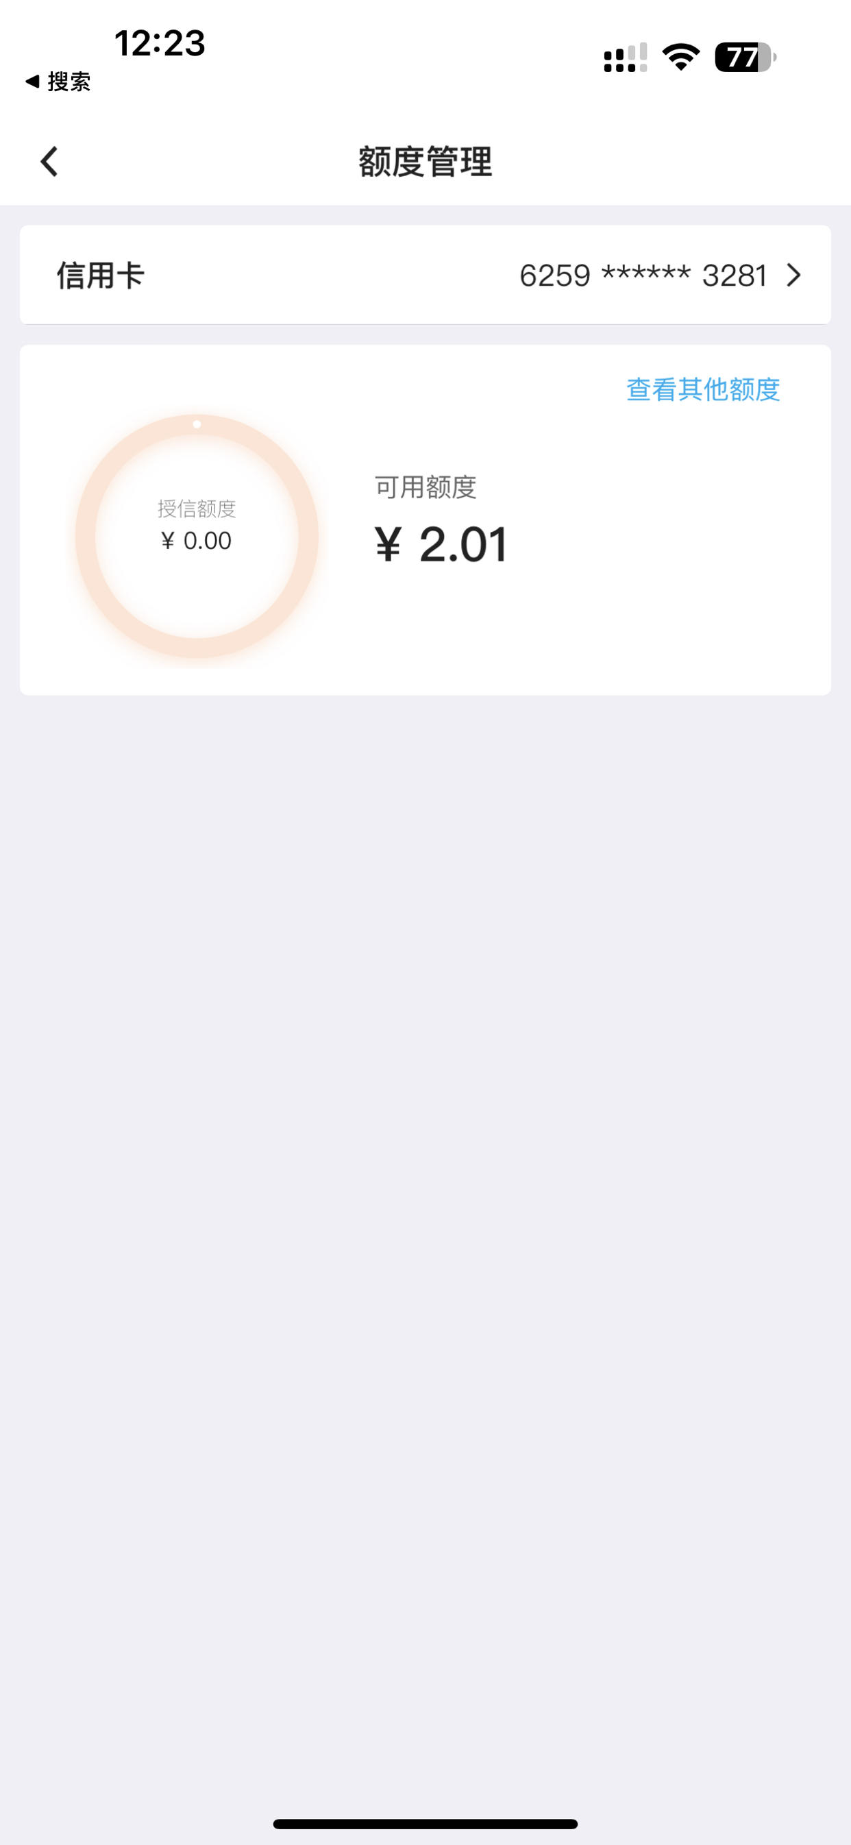Select card number 6259 ****** 3281
The image size is (851, 1845).
pos(643,276)
